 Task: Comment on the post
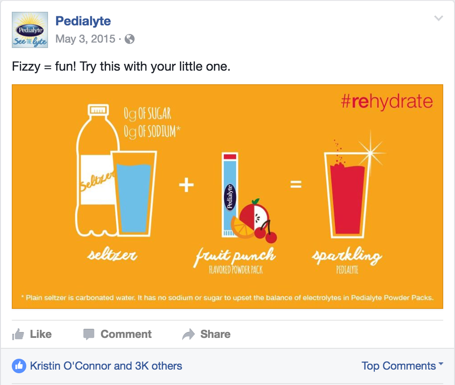117,334
